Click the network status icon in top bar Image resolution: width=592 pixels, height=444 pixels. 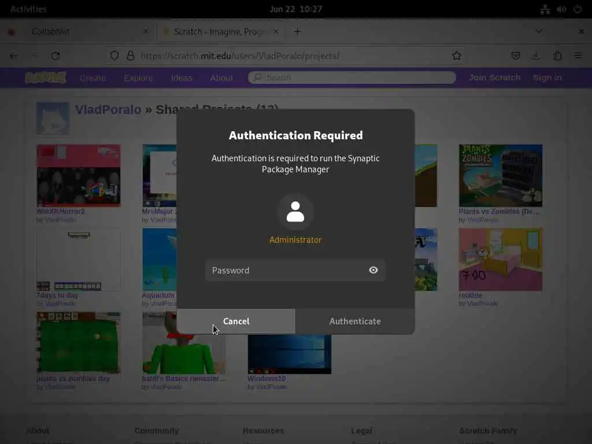[545, 9]
